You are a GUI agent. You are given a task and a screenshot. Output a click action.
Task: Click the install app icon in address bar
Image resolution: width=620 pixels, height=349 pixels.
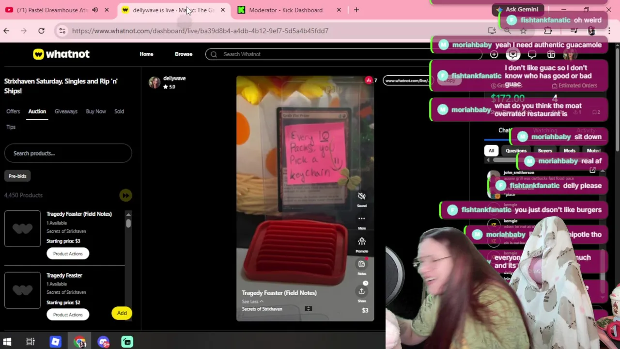(492, 31)
